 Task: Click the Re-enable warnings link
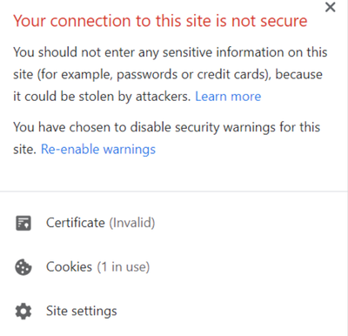pyautogui.click(x=98, y=150)
